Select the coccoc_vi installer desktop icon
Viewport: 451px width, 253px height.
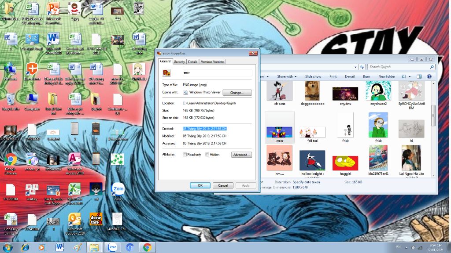pos(32,162)
